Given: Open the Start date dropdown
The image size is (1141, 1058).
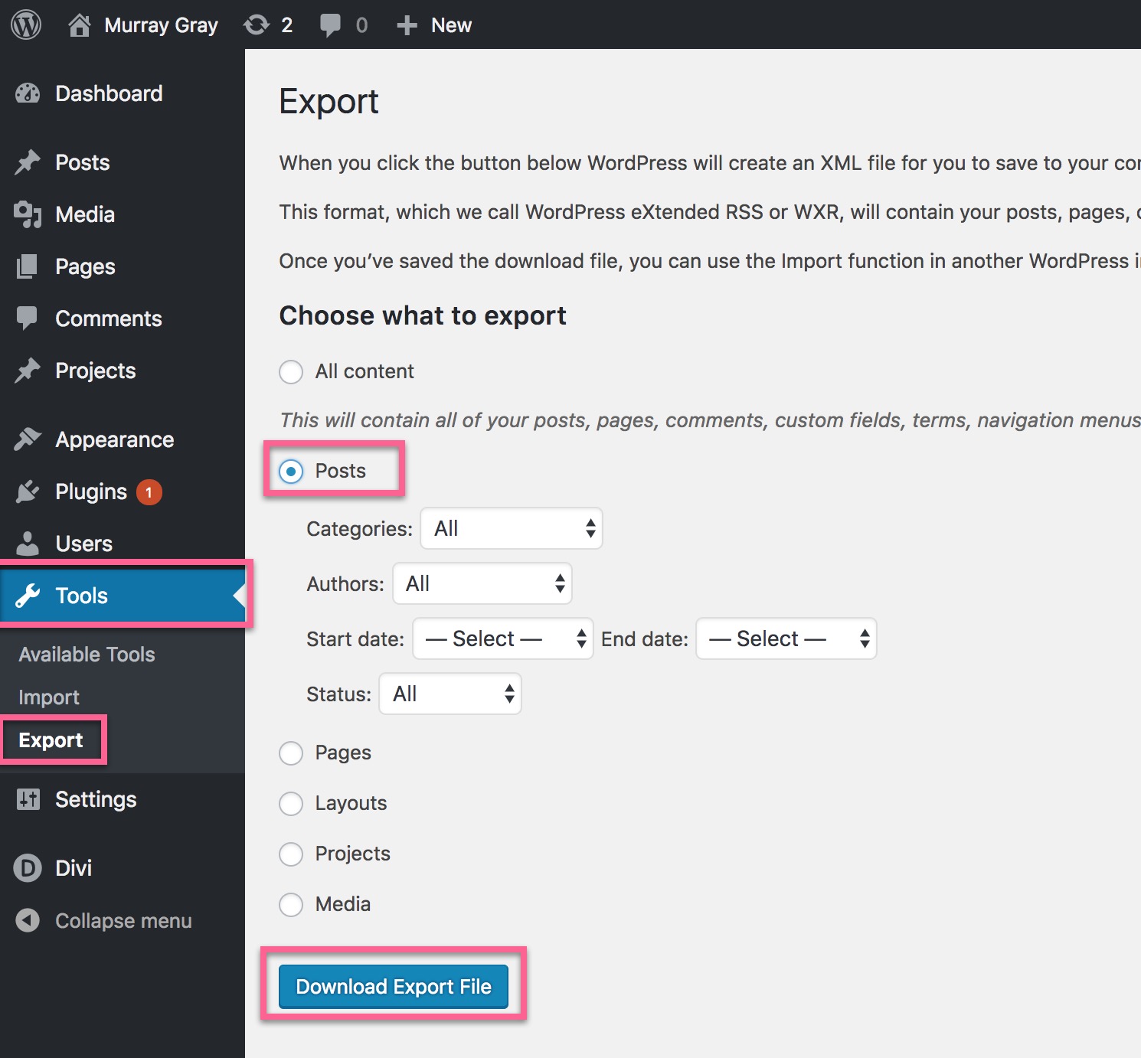Looking at the screenshot, I should pyautogui.click(x=503, y=638).
